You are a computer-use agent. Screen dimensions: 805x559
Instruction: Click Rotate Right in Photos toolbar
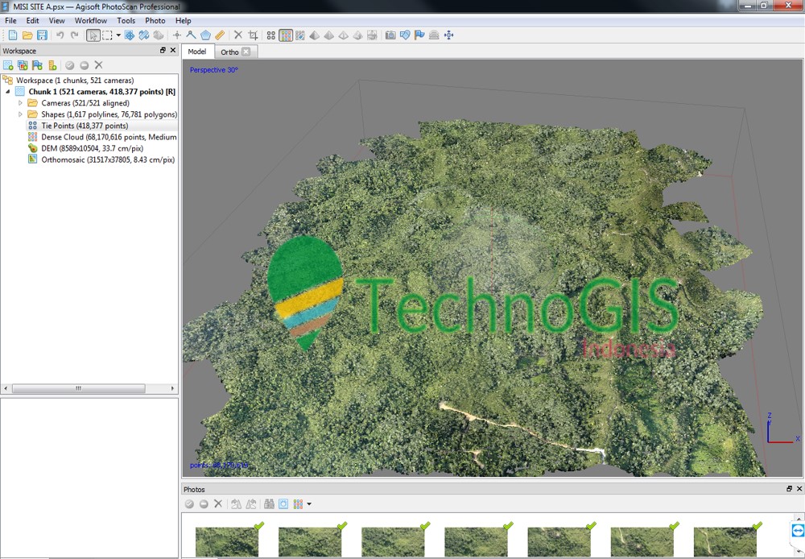point(250,504)
